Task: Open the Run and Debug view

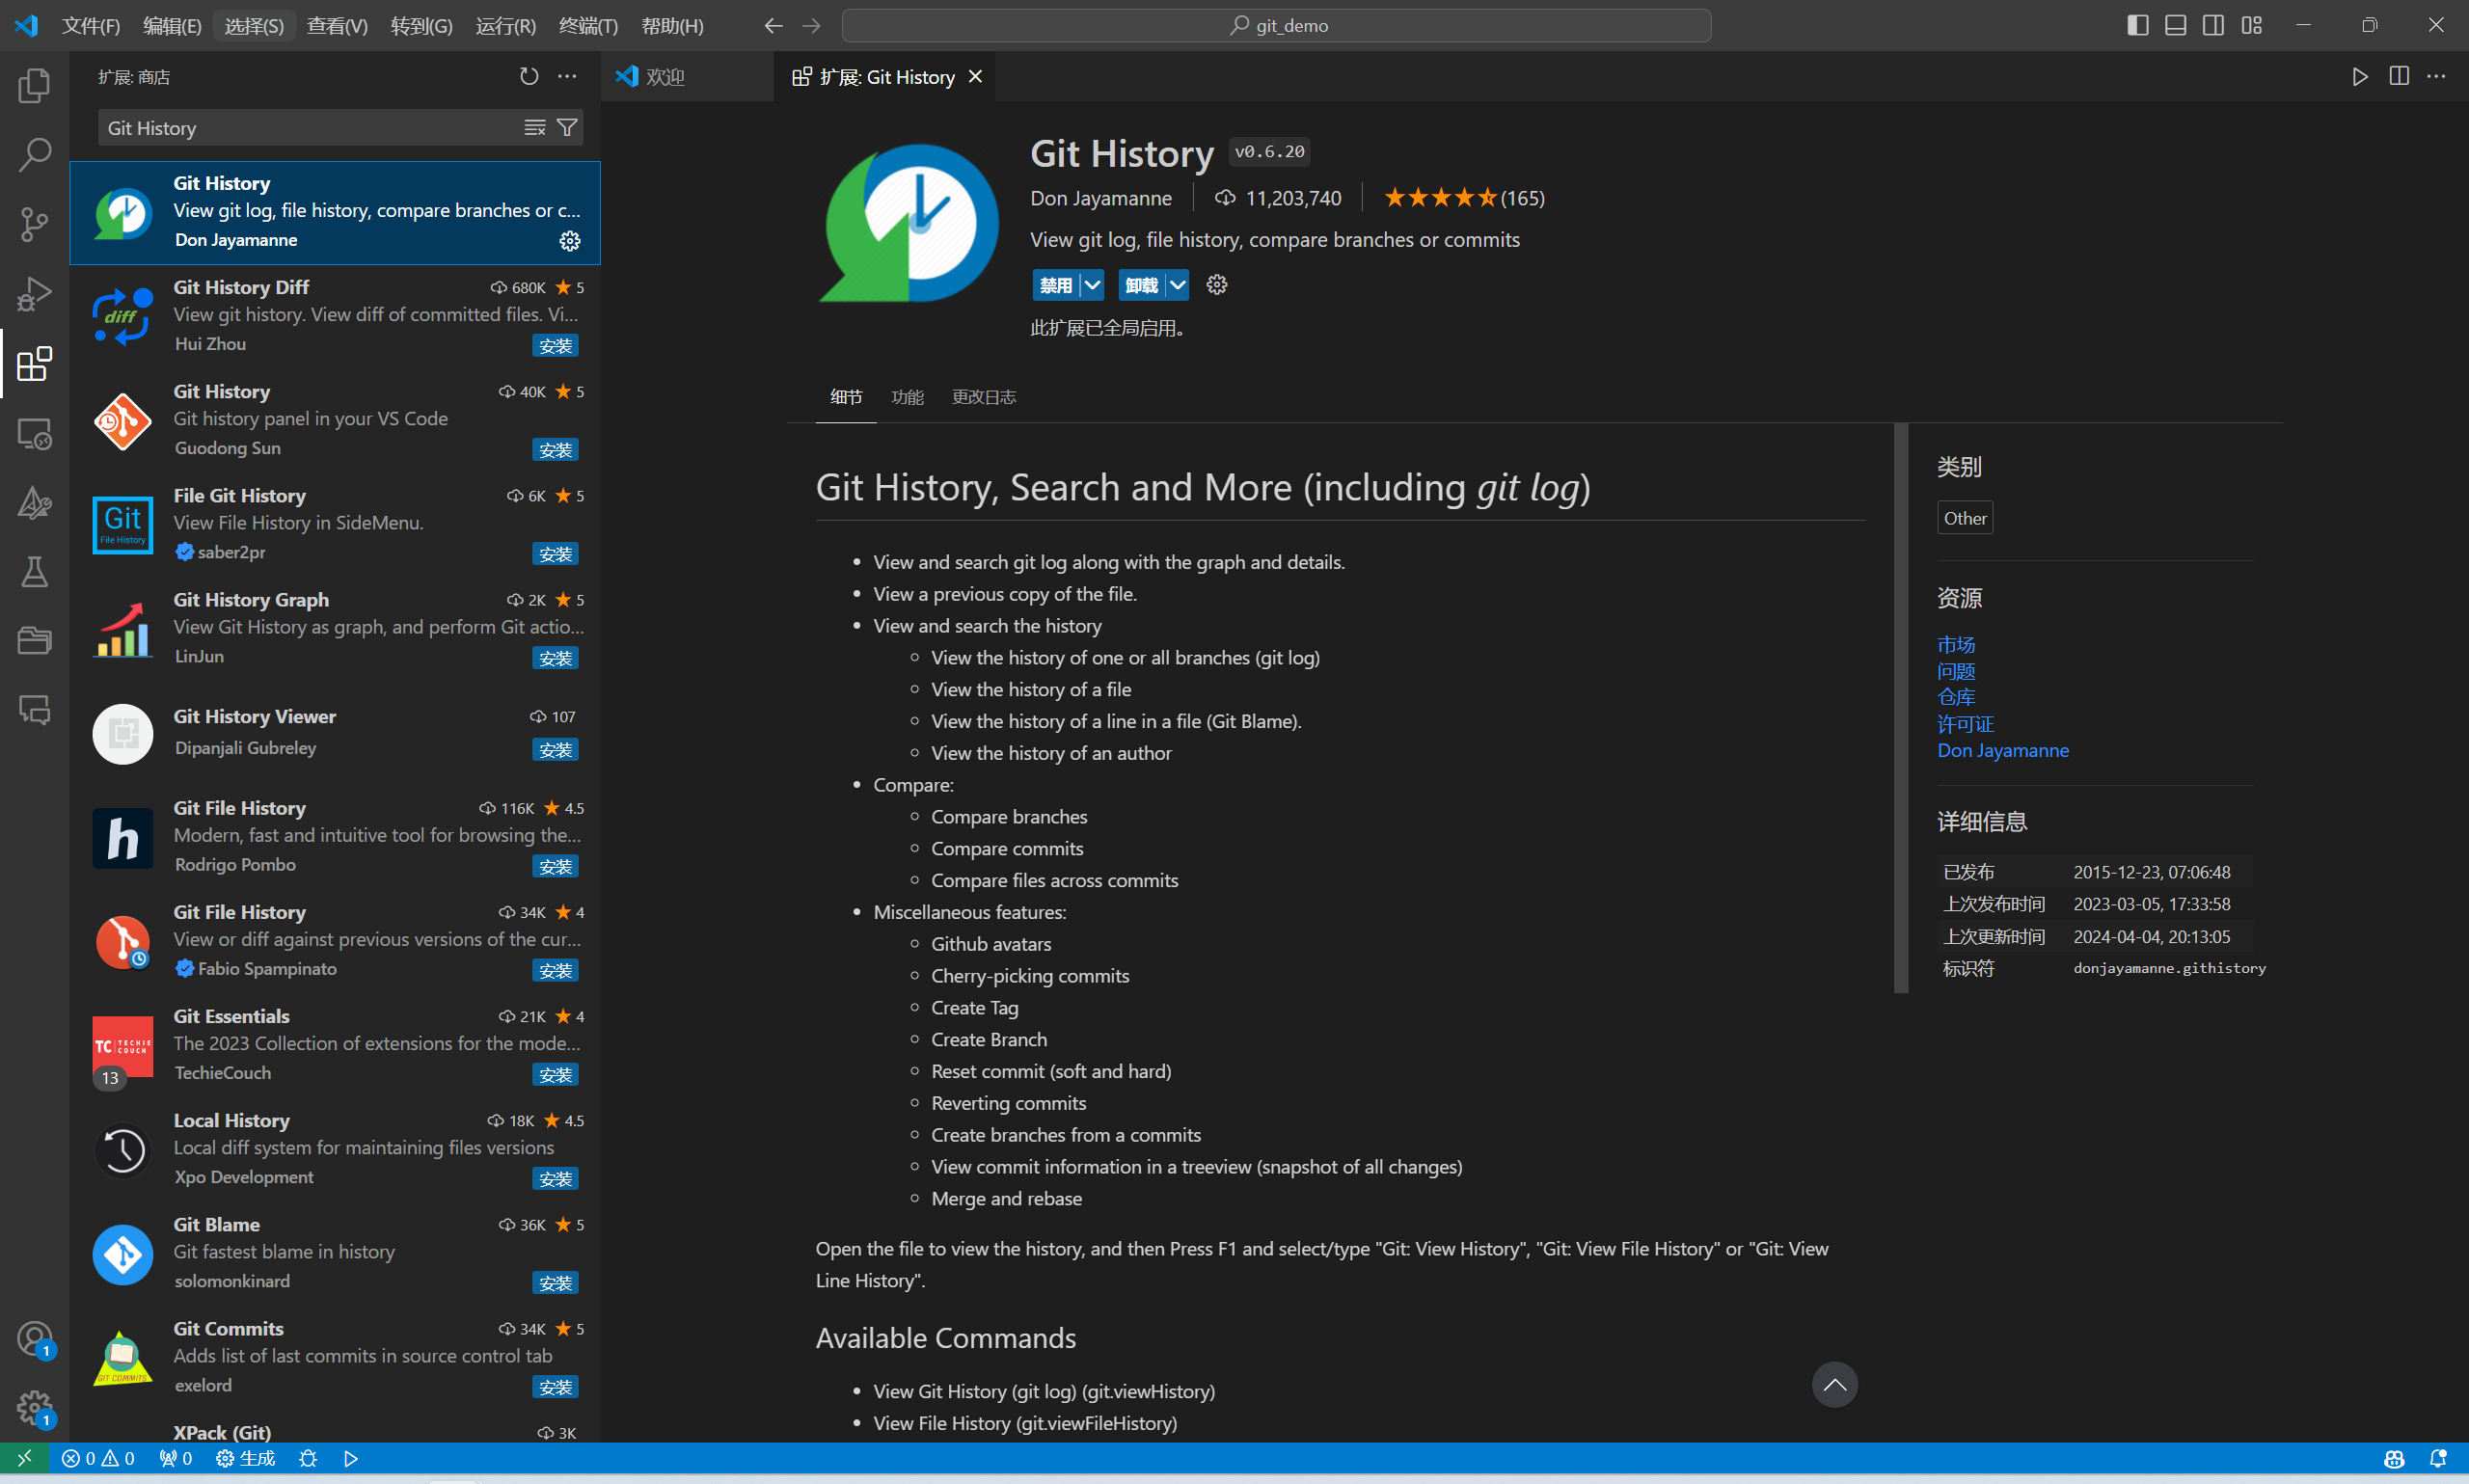Action: point(34,293)
